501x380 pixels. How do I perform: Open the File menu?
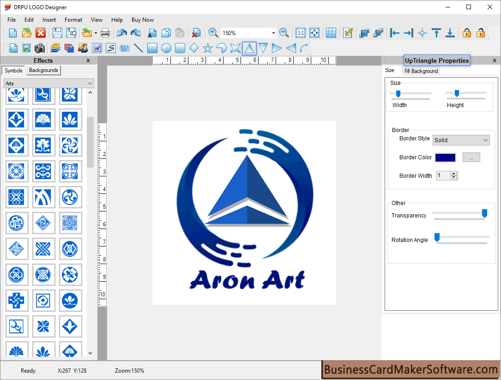[12, 20]
